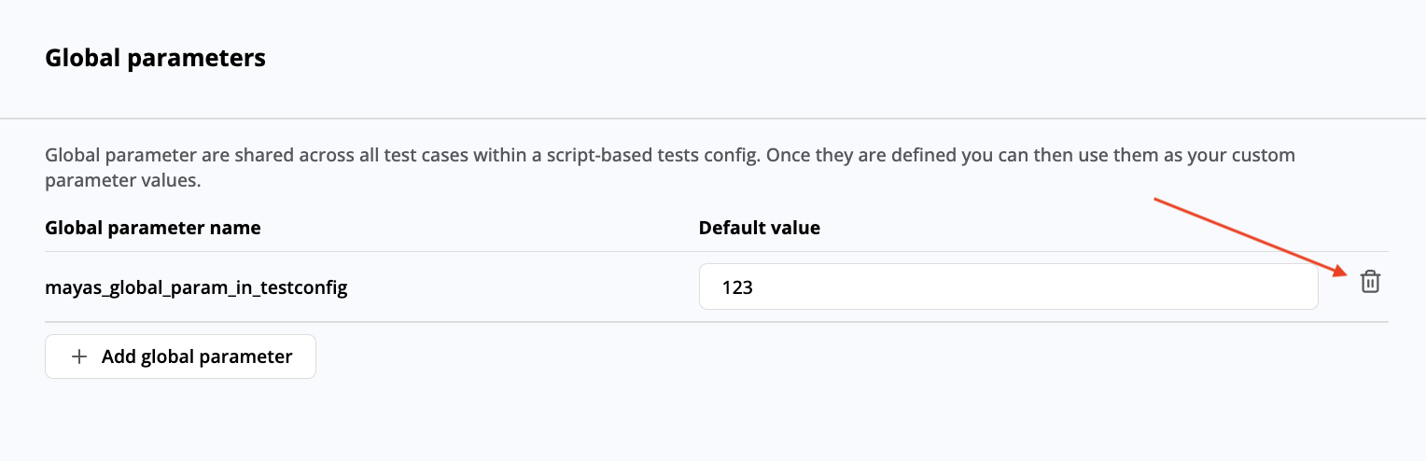
Task: Focus the Default value input field
Action: (x=1008, y=288)
